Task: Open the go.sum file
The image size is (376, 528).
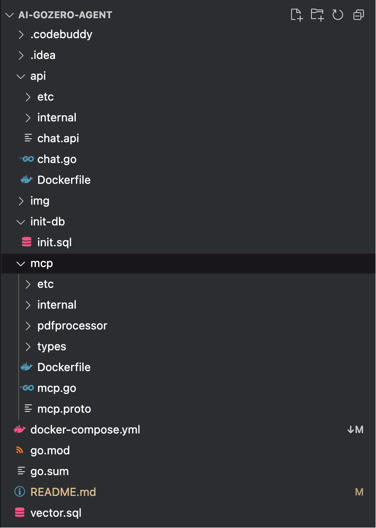Action: (x=49, y=471)
